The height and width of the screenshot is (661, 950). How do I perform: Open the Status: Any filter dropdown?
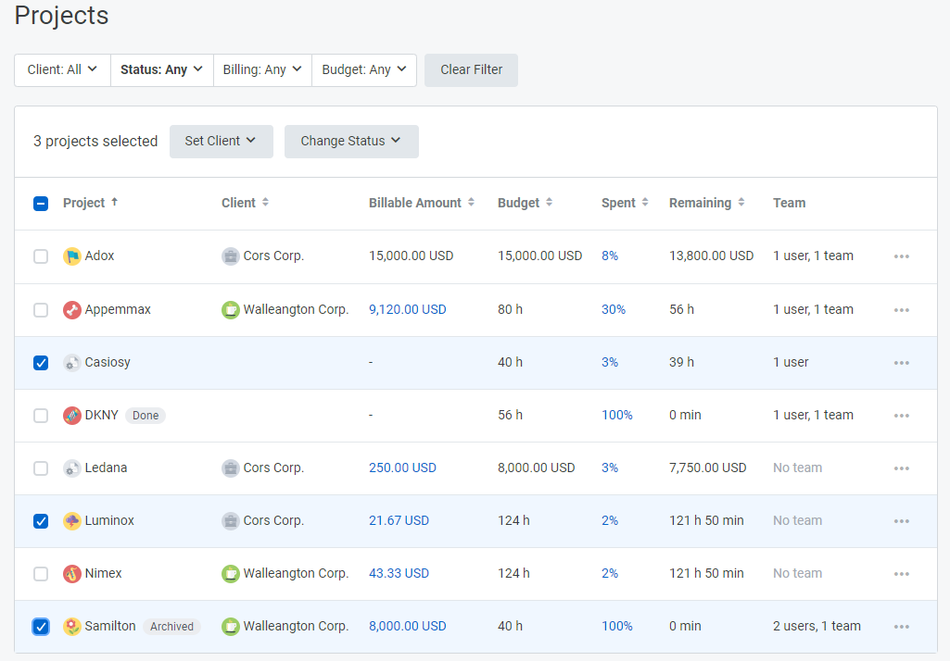coord(162,70)
